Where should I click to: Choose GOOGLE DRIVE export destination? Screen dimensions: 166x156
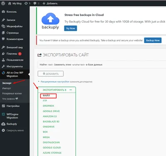[51, 111]
